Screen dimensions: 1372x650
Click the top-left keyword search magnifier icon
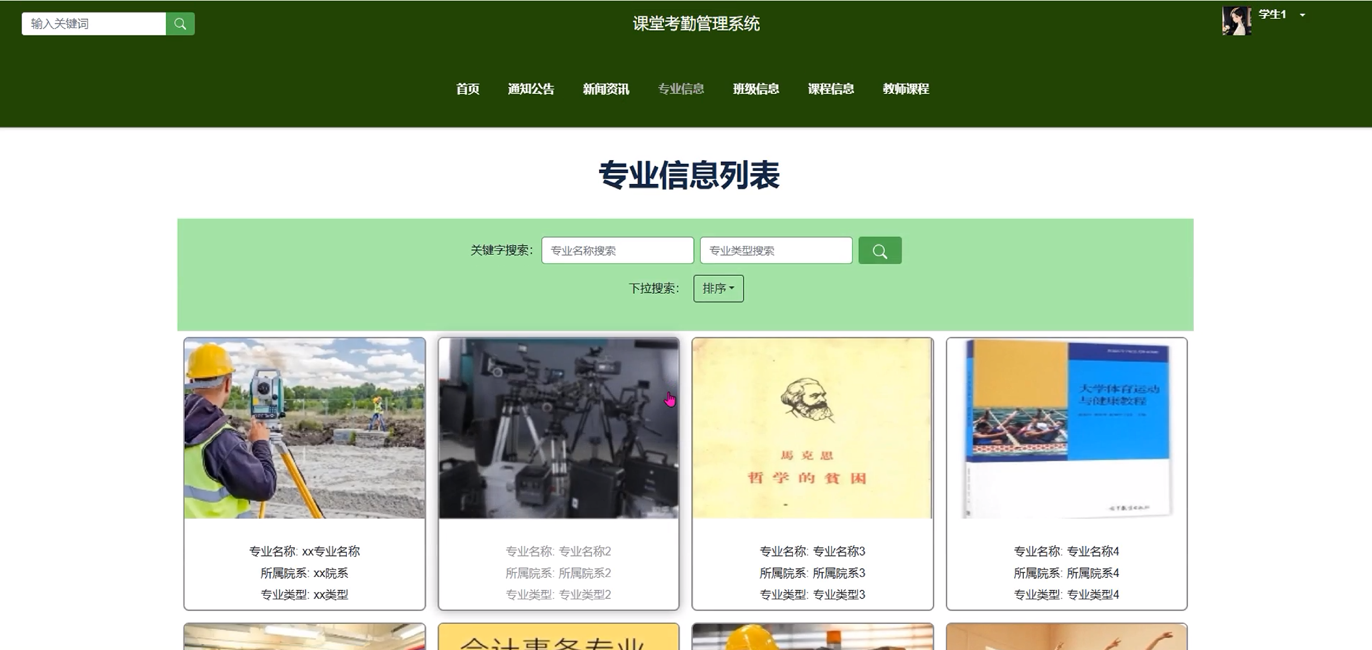click(x=180, y=24)
